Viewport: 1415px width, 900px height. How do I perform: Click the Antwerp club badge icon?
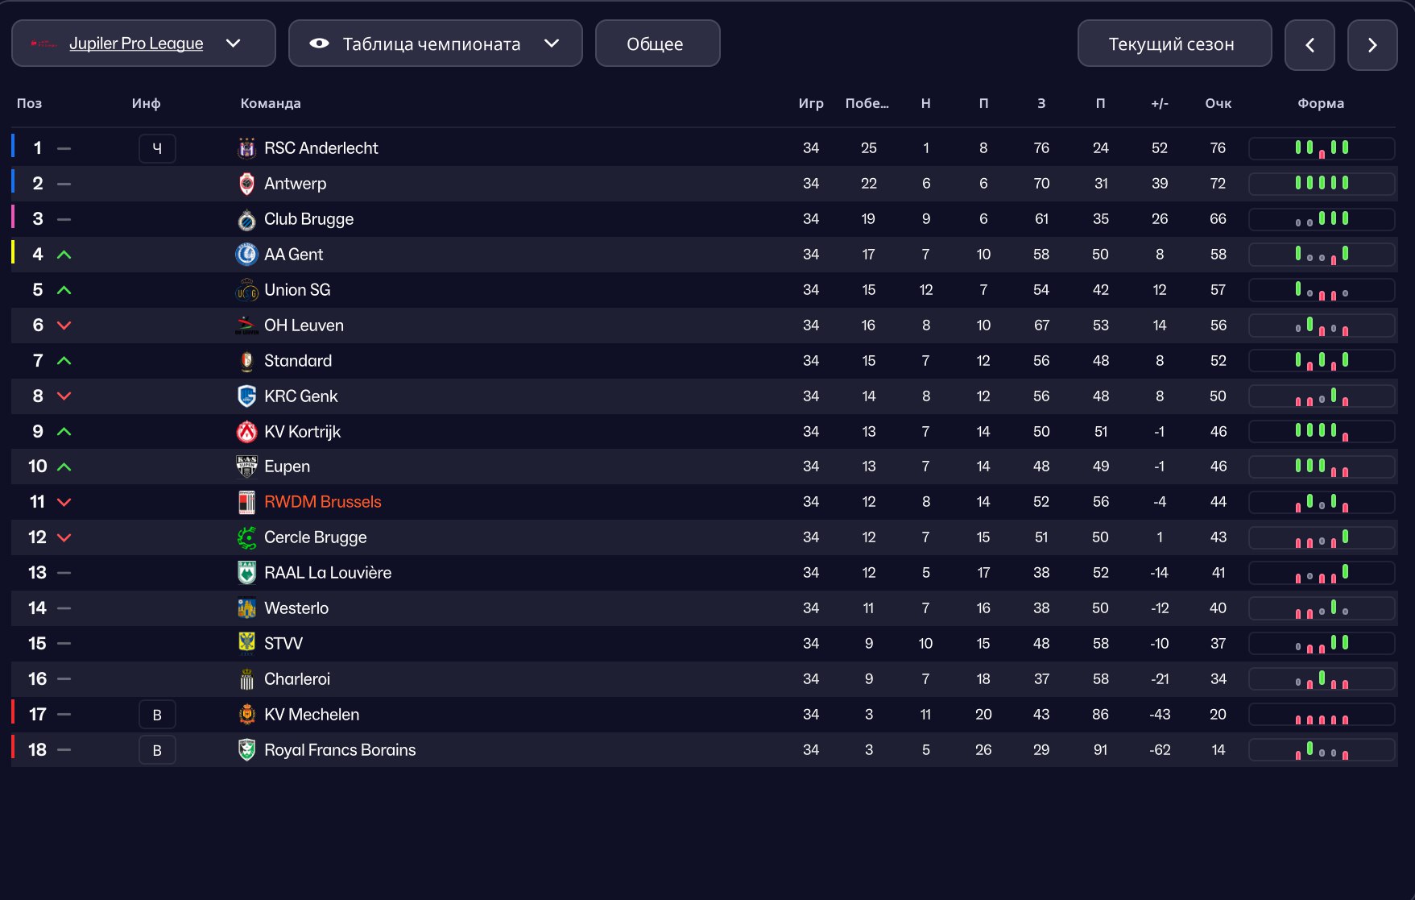246,184
